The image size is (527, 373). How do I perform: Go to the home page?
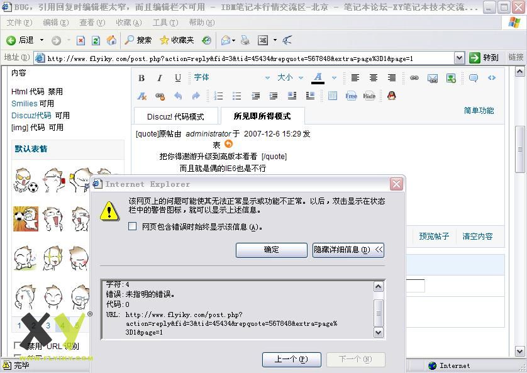pyautogui.click(x=111, y=40)
